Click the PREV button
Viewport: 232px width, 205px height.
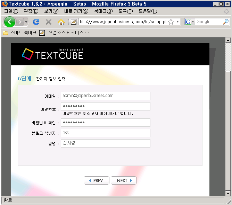tap(97, 180)
